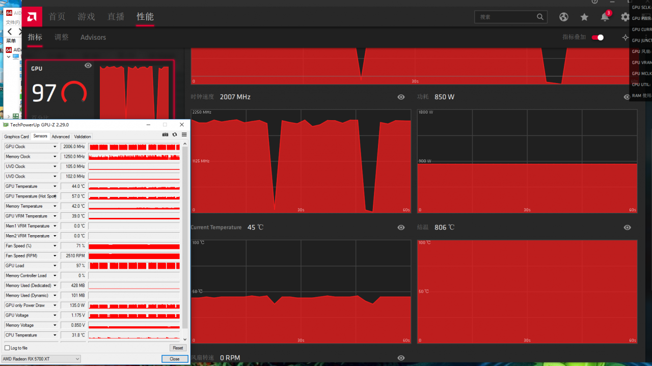
Task: Open the GPU Clock sensor dropdown
Action: click(55, 147)
